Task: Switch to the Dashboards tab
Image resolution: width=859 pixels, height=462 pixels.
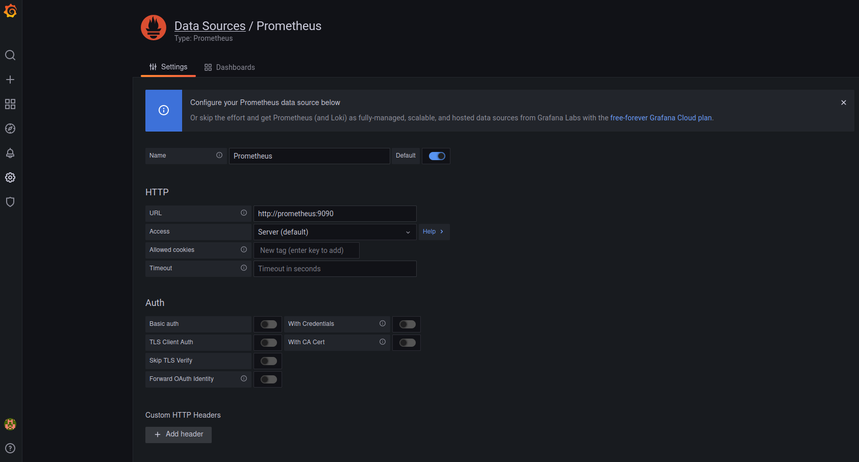Action: click(x=230, y=67)
